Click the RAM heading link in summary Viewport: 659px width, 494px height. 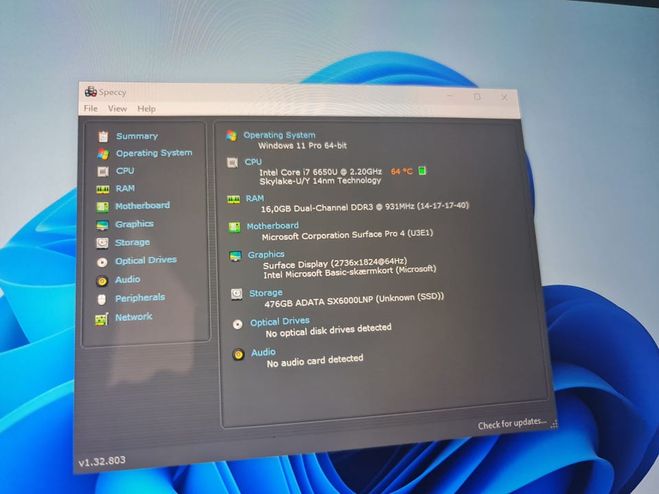point(255,198)
